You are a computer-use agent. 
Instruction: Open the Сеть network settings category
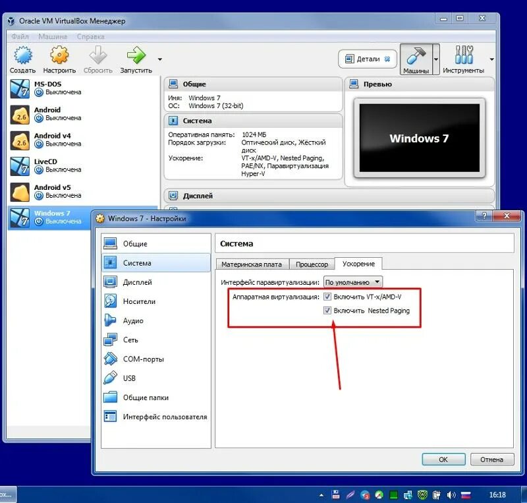pyautogui.click(x=156, y=340)
